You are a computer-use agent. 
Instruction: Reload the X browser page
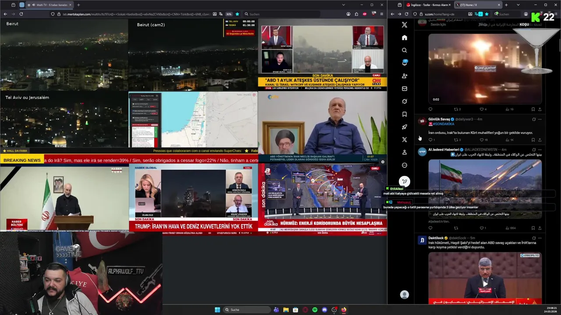coord(406,14)
